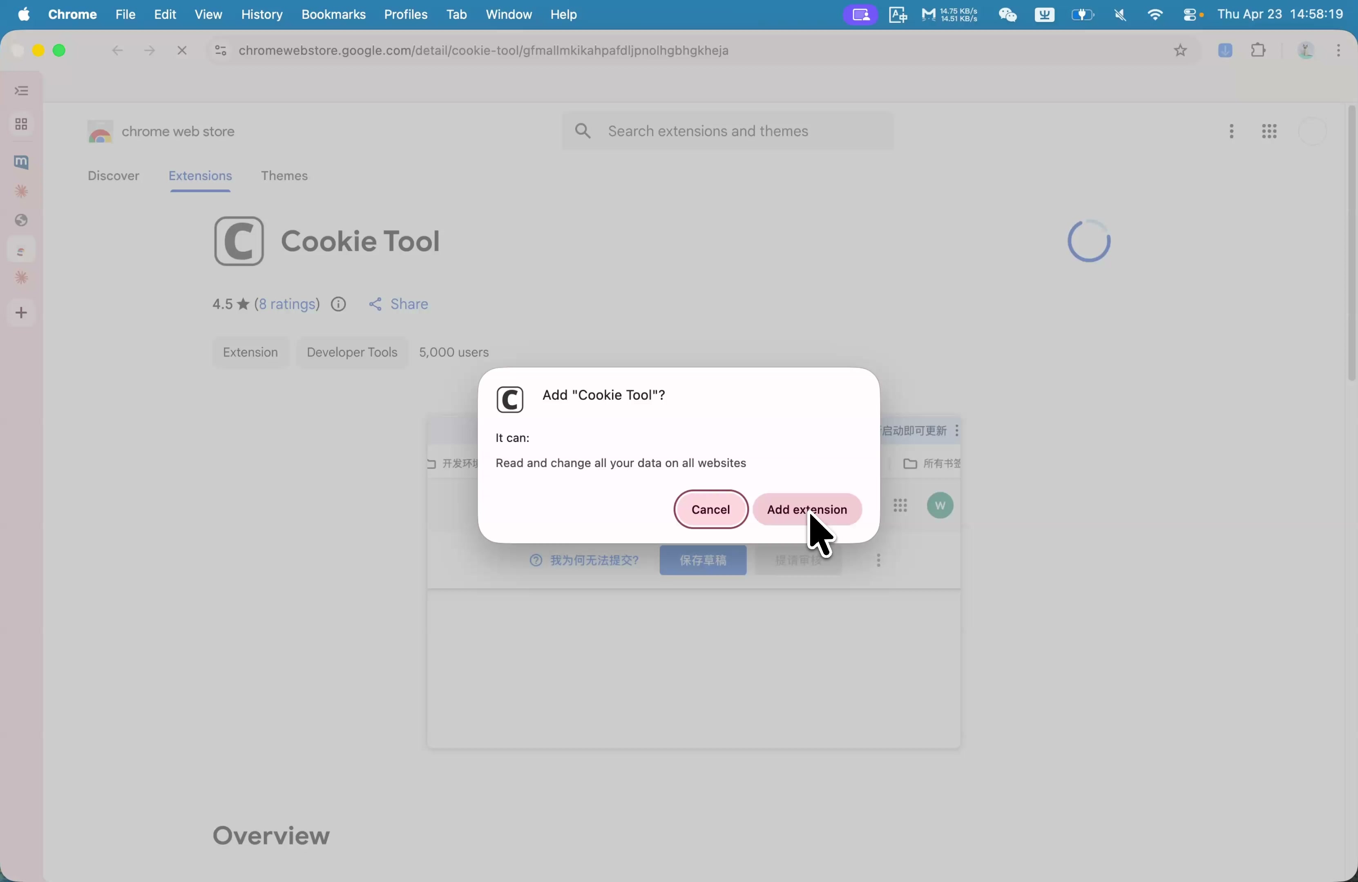Click the text input source icon
This screenshot has height=882, width=1358.
[x=898, y=16]
